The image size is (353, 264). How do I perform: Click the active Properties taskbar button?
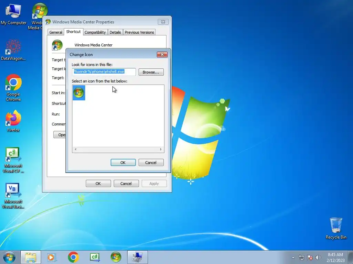(137, 257)
